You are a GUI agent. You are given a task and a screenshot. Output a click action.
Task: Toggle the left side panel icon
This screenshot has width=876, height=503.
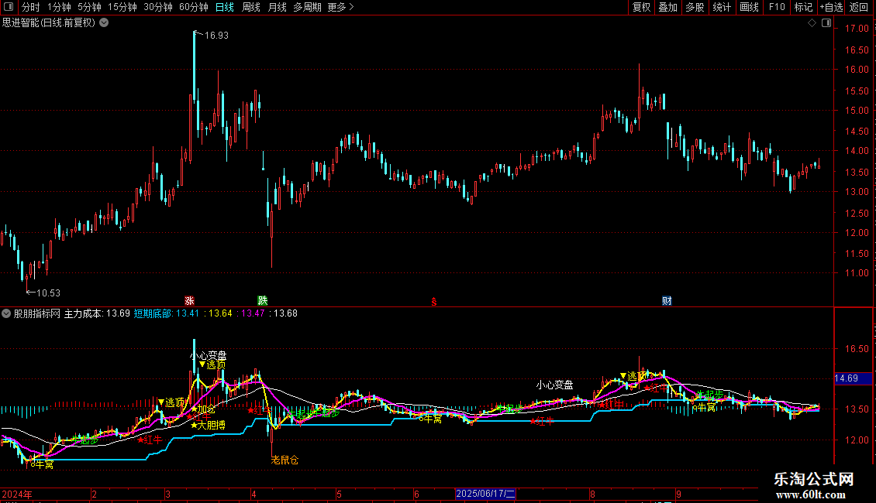pyautogui.click(x=8, y=8)
